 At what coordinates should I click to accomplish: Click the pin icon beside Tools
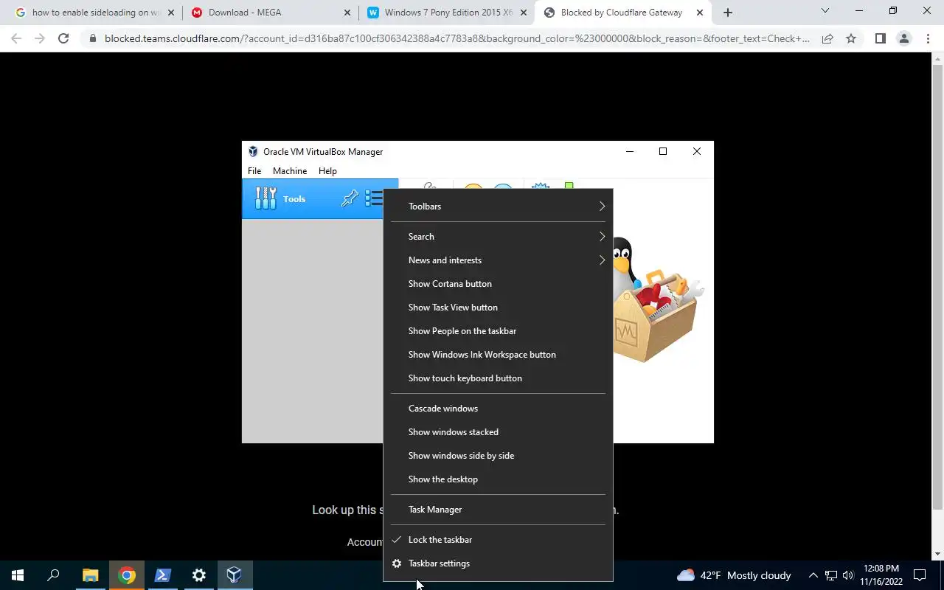click(350, 198)
